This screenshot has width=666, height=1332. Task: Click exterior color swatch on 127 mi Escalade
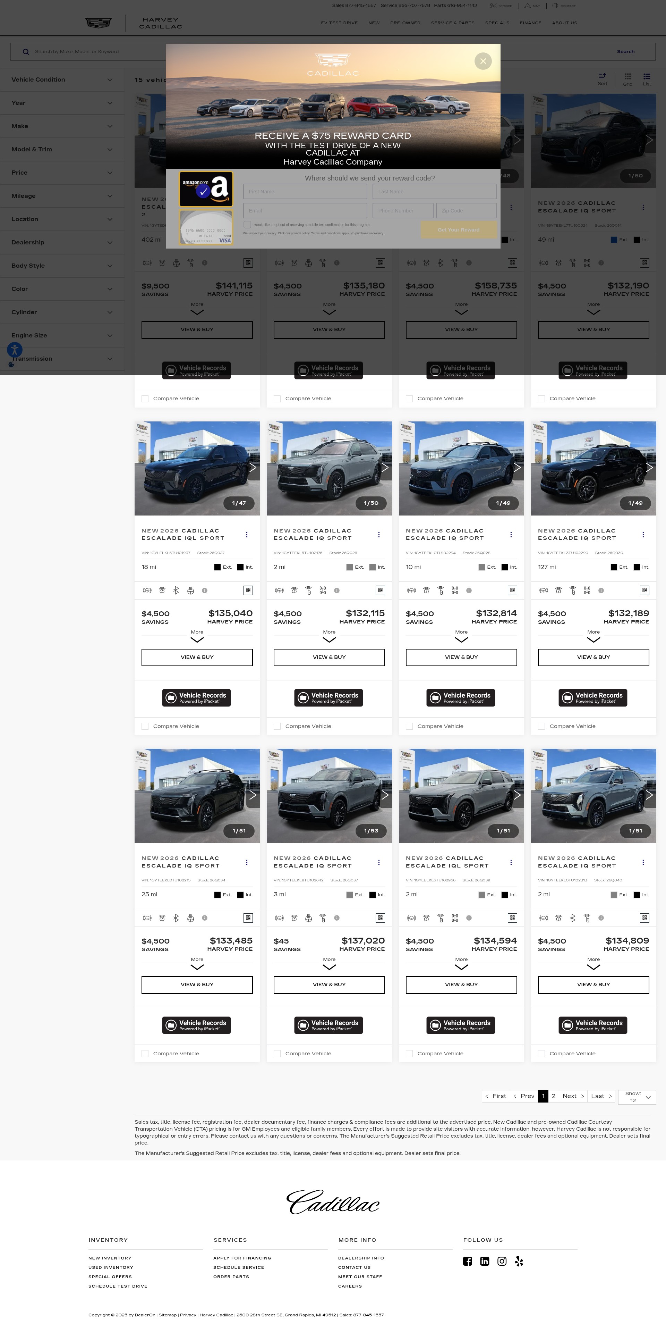(x=614, y=567)
